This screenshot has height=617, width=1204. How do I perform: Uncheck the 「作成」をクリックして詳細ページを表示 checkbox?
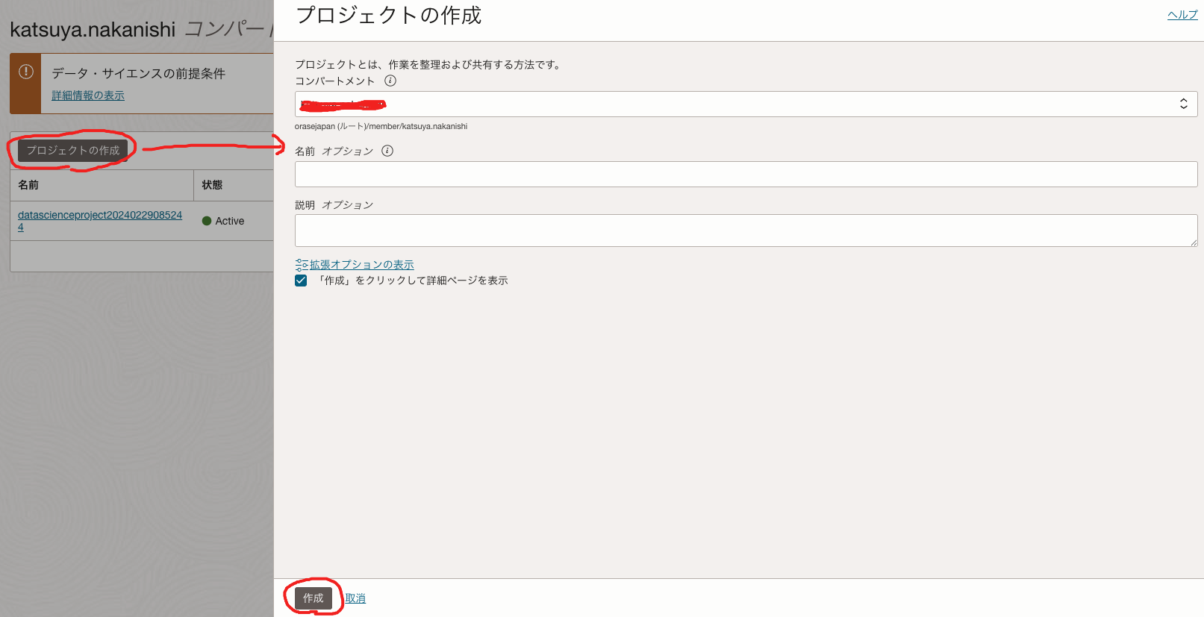pyautogui.click(x=301, y=281)
